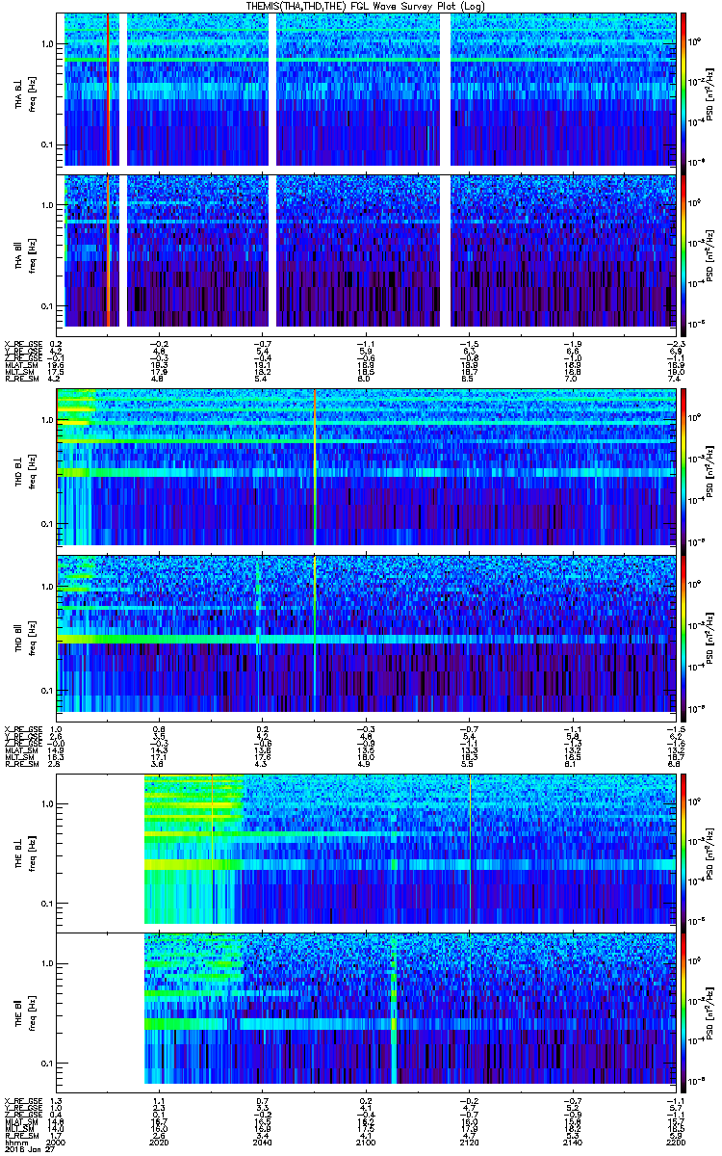This screenshot has height=1156, width=722.
Task: Click the 'R_RE_SM' row label below THA panels
Action: [21, 380]
